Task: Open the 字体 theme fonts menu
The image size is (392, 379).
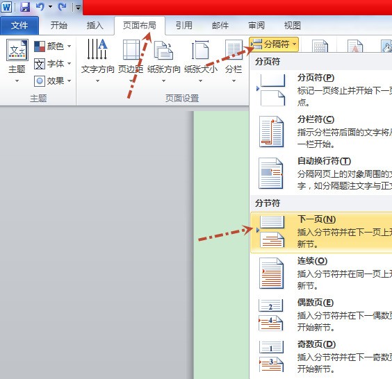Action: [53, 64]
